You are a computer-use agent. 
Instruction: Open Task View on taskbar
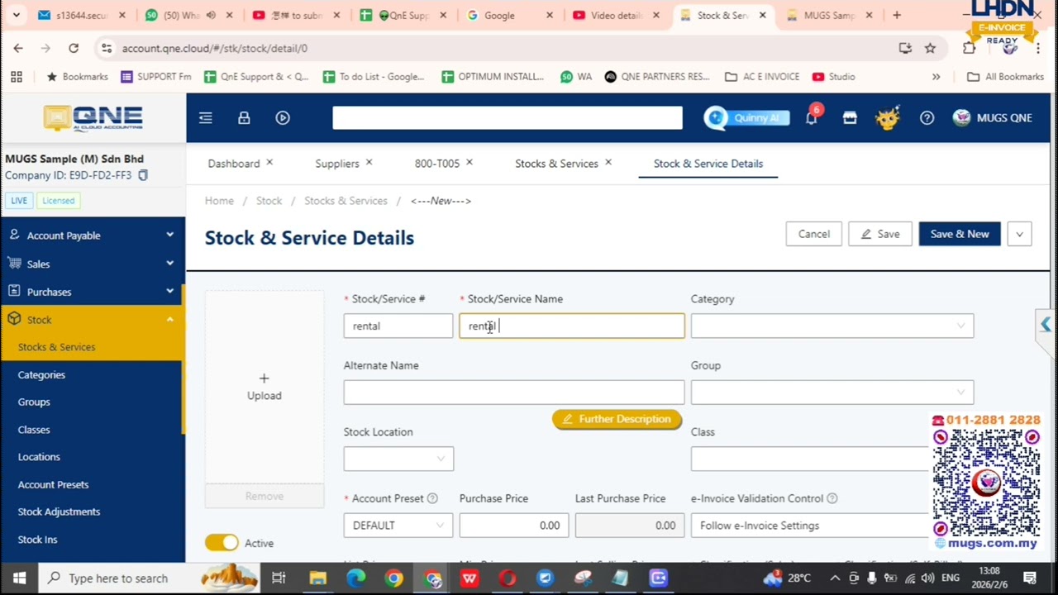[x=279, y=578]
